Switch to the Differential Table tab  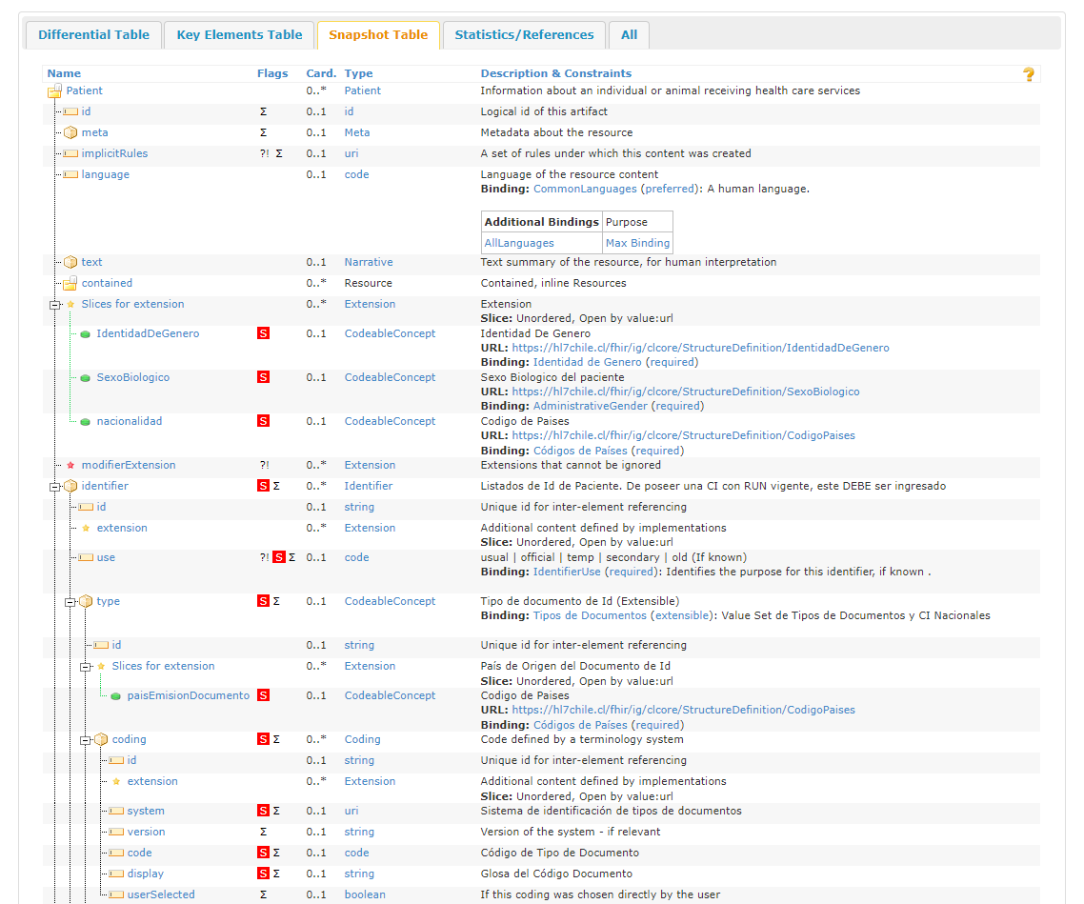pyautogui.click(x=93, y=35)
